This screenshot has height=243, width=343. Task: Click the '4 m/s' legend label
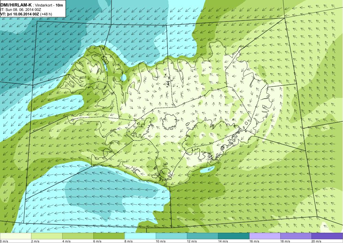click(67, 241)
